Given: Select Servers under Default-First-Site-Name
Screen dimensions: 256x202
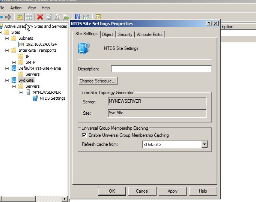Looking at the screenshot, I should pos(33,74).
